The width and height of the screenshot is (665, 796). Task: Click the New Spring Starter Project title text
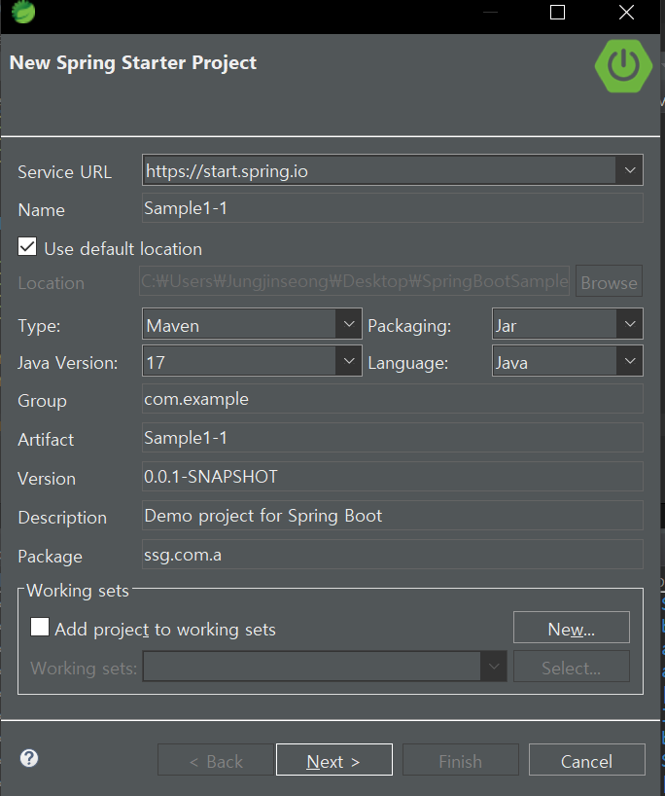pyautogui.click(x=133, y=63)
